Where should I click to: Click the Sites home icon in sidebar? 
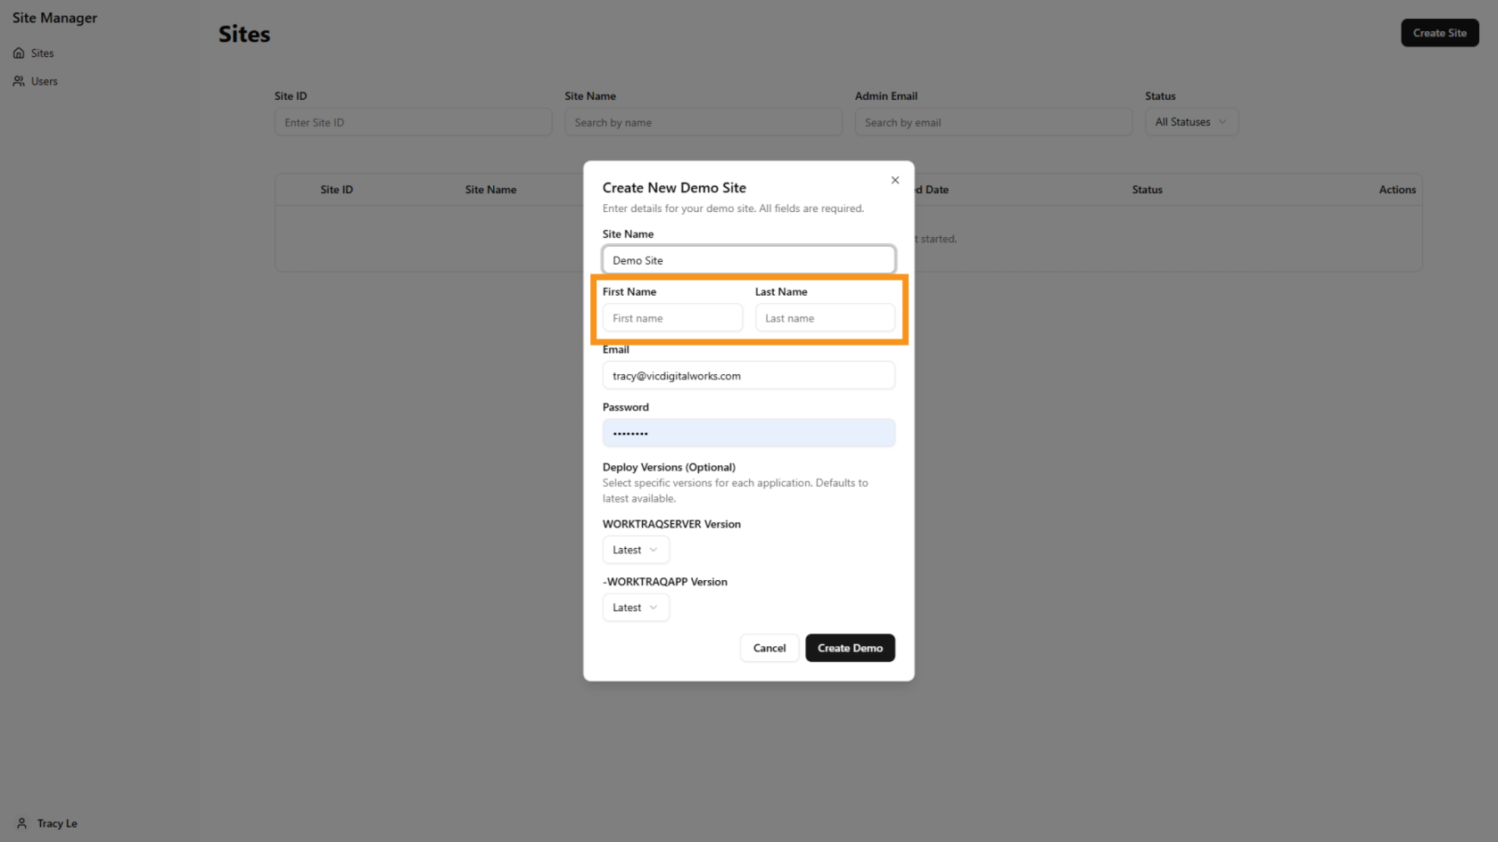tap(19, 53)
